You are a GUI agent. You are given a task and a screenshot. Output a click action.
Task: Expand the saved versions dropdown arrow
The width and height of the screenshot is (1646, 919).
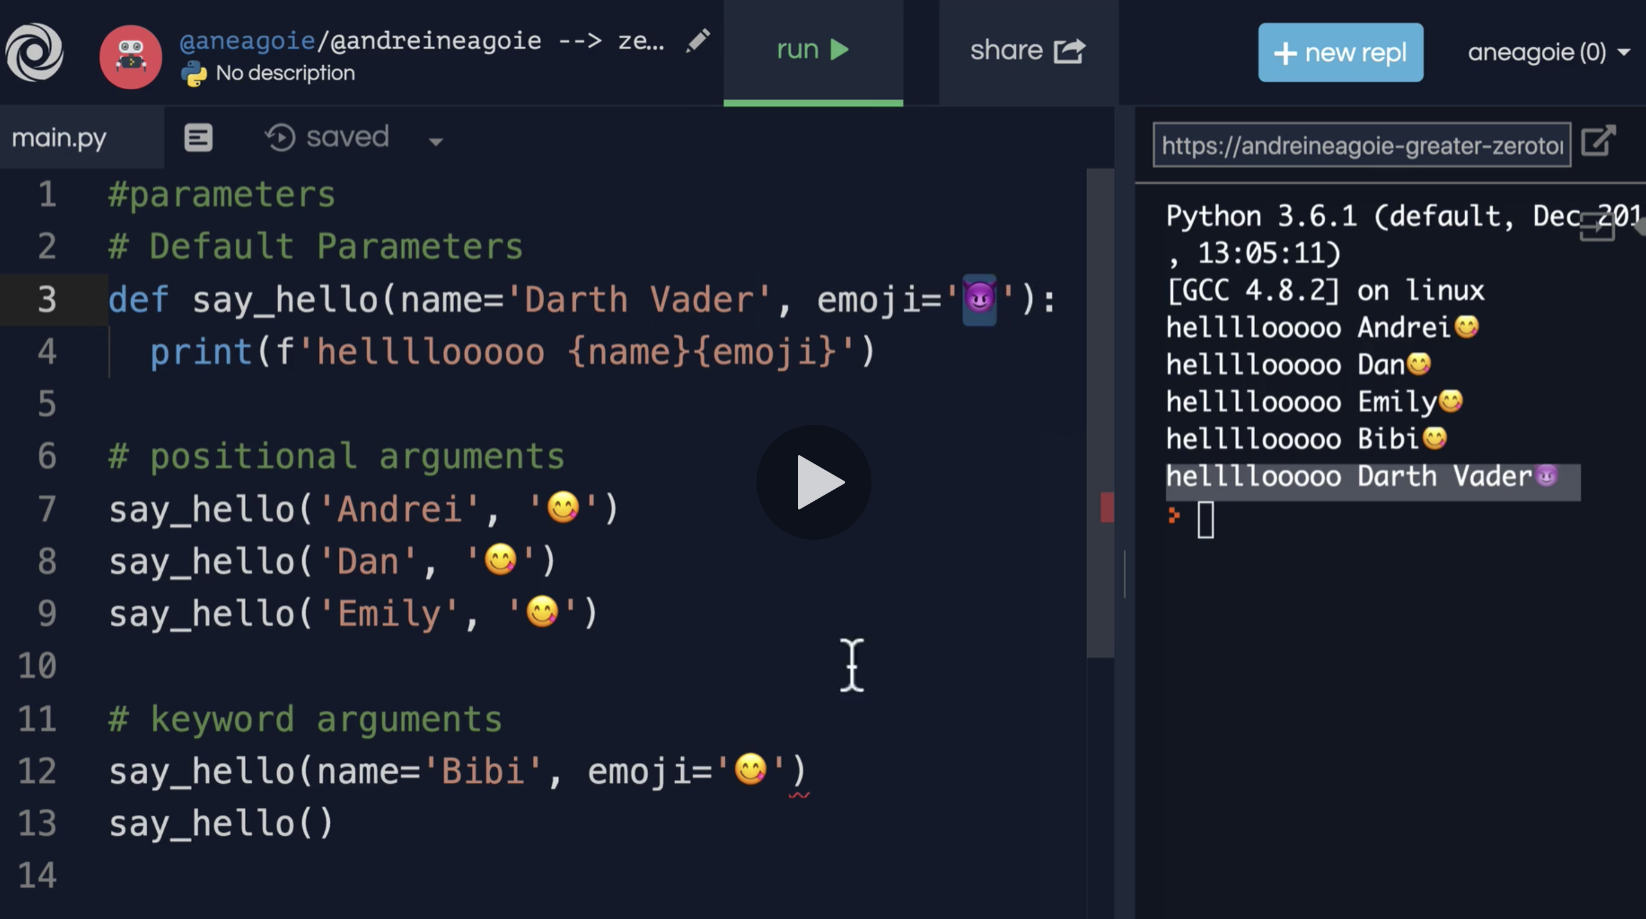coord(436,141)
